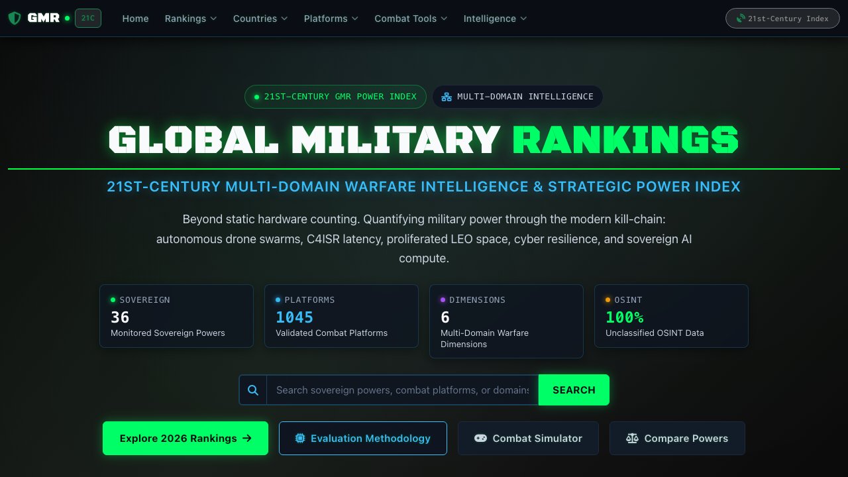Click the Validated Combat Platforms stat card
848x477 pixels.
coord(341,316)
